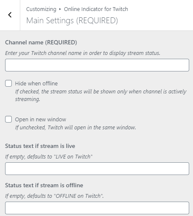The height and width of the screenshot is (216, 193).
Task: Click the "If unchecked, Twitch will open" description
Action: pyautogui.click(x=76, y=127)
